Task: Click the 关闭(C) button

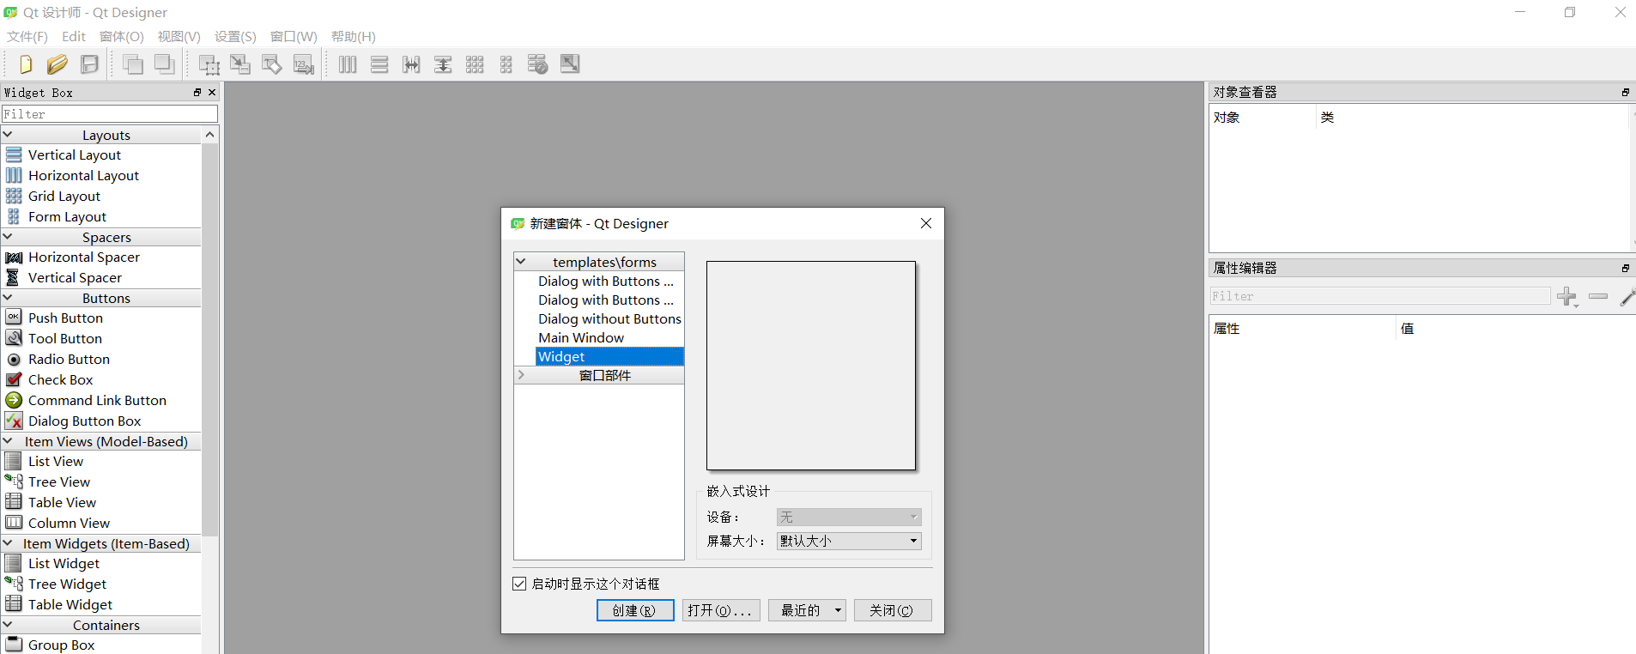Action: [x=893, y=610]
